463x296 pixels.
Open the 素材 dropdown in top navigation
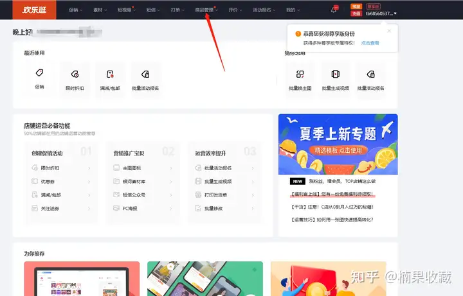pos(100,10)
